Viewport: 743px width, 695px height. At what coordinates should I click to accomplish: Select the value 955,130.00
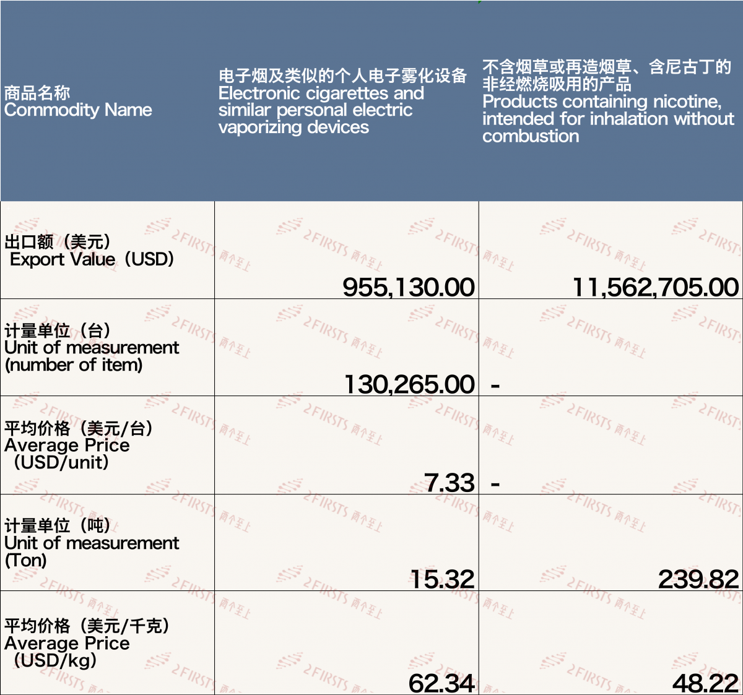409,287
